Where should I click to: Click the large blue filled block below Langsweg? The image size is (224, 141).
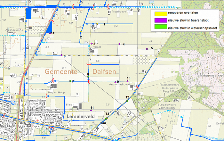coord(28,13)
